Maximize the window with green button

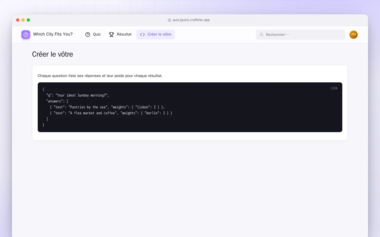point(28,20)
